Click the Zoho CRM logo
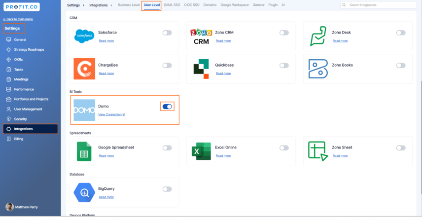The height and width of the screenshot is (217, 422). (x=201, y=36)
